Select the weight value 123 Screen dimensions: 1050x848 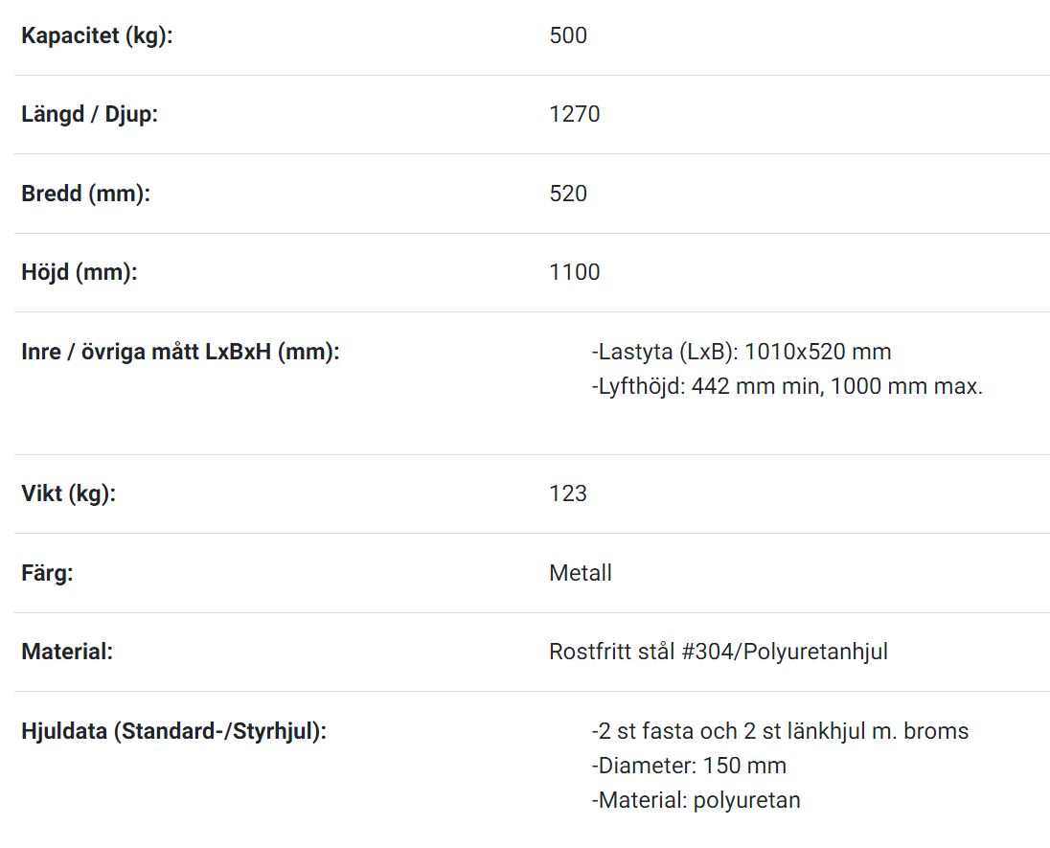pyautogui.click(x=568, y=493)
